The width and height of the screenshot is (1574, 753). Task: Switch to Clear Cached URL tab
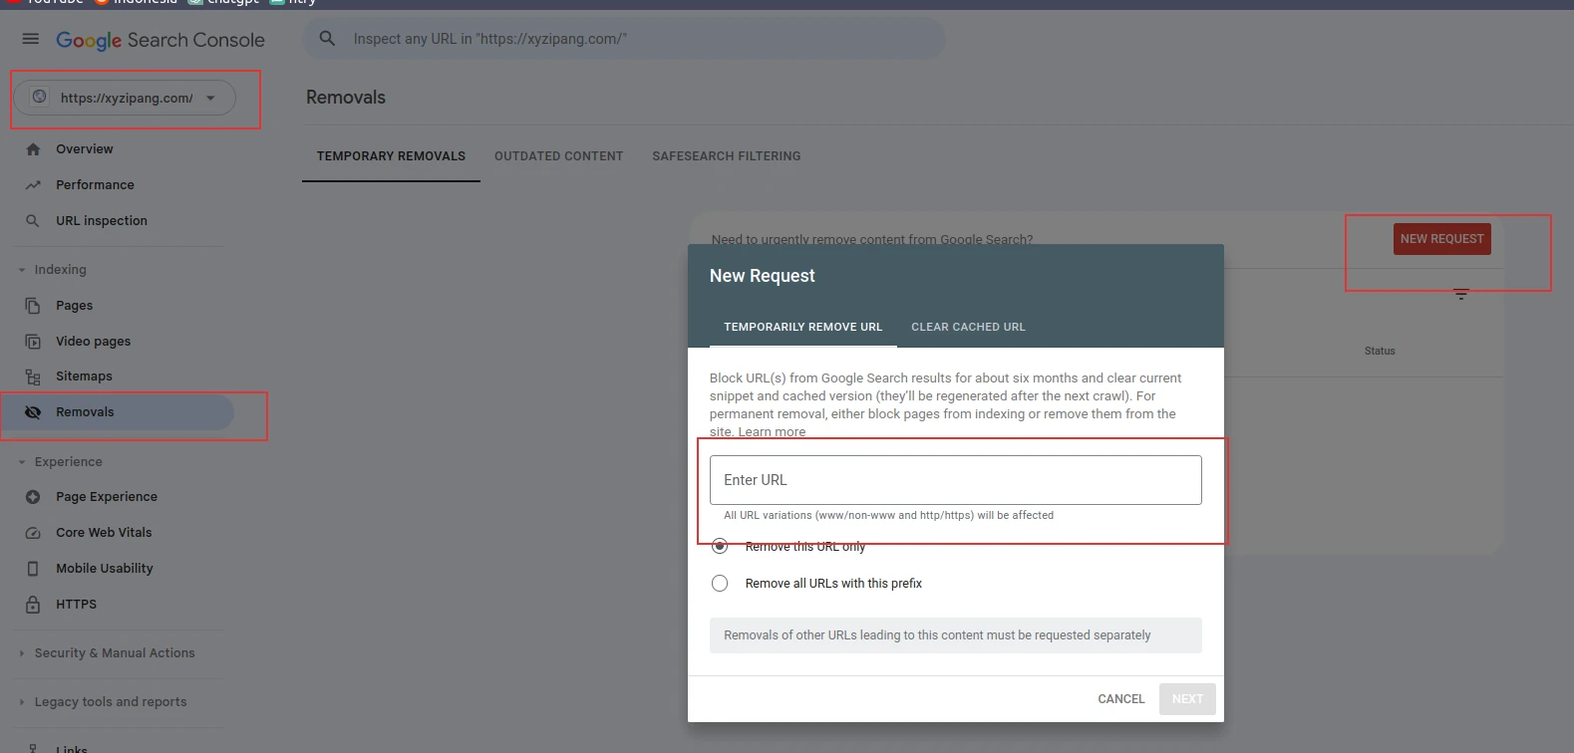pyautogui.click(x=968, y=327)
